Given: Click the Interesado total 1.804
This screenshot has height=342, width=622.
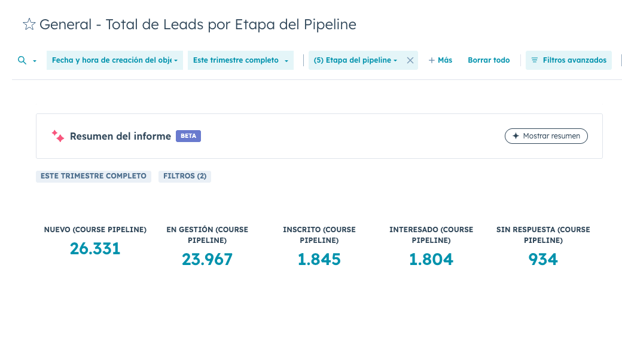Looking at the screenshot, I should (x=431, y=260).
